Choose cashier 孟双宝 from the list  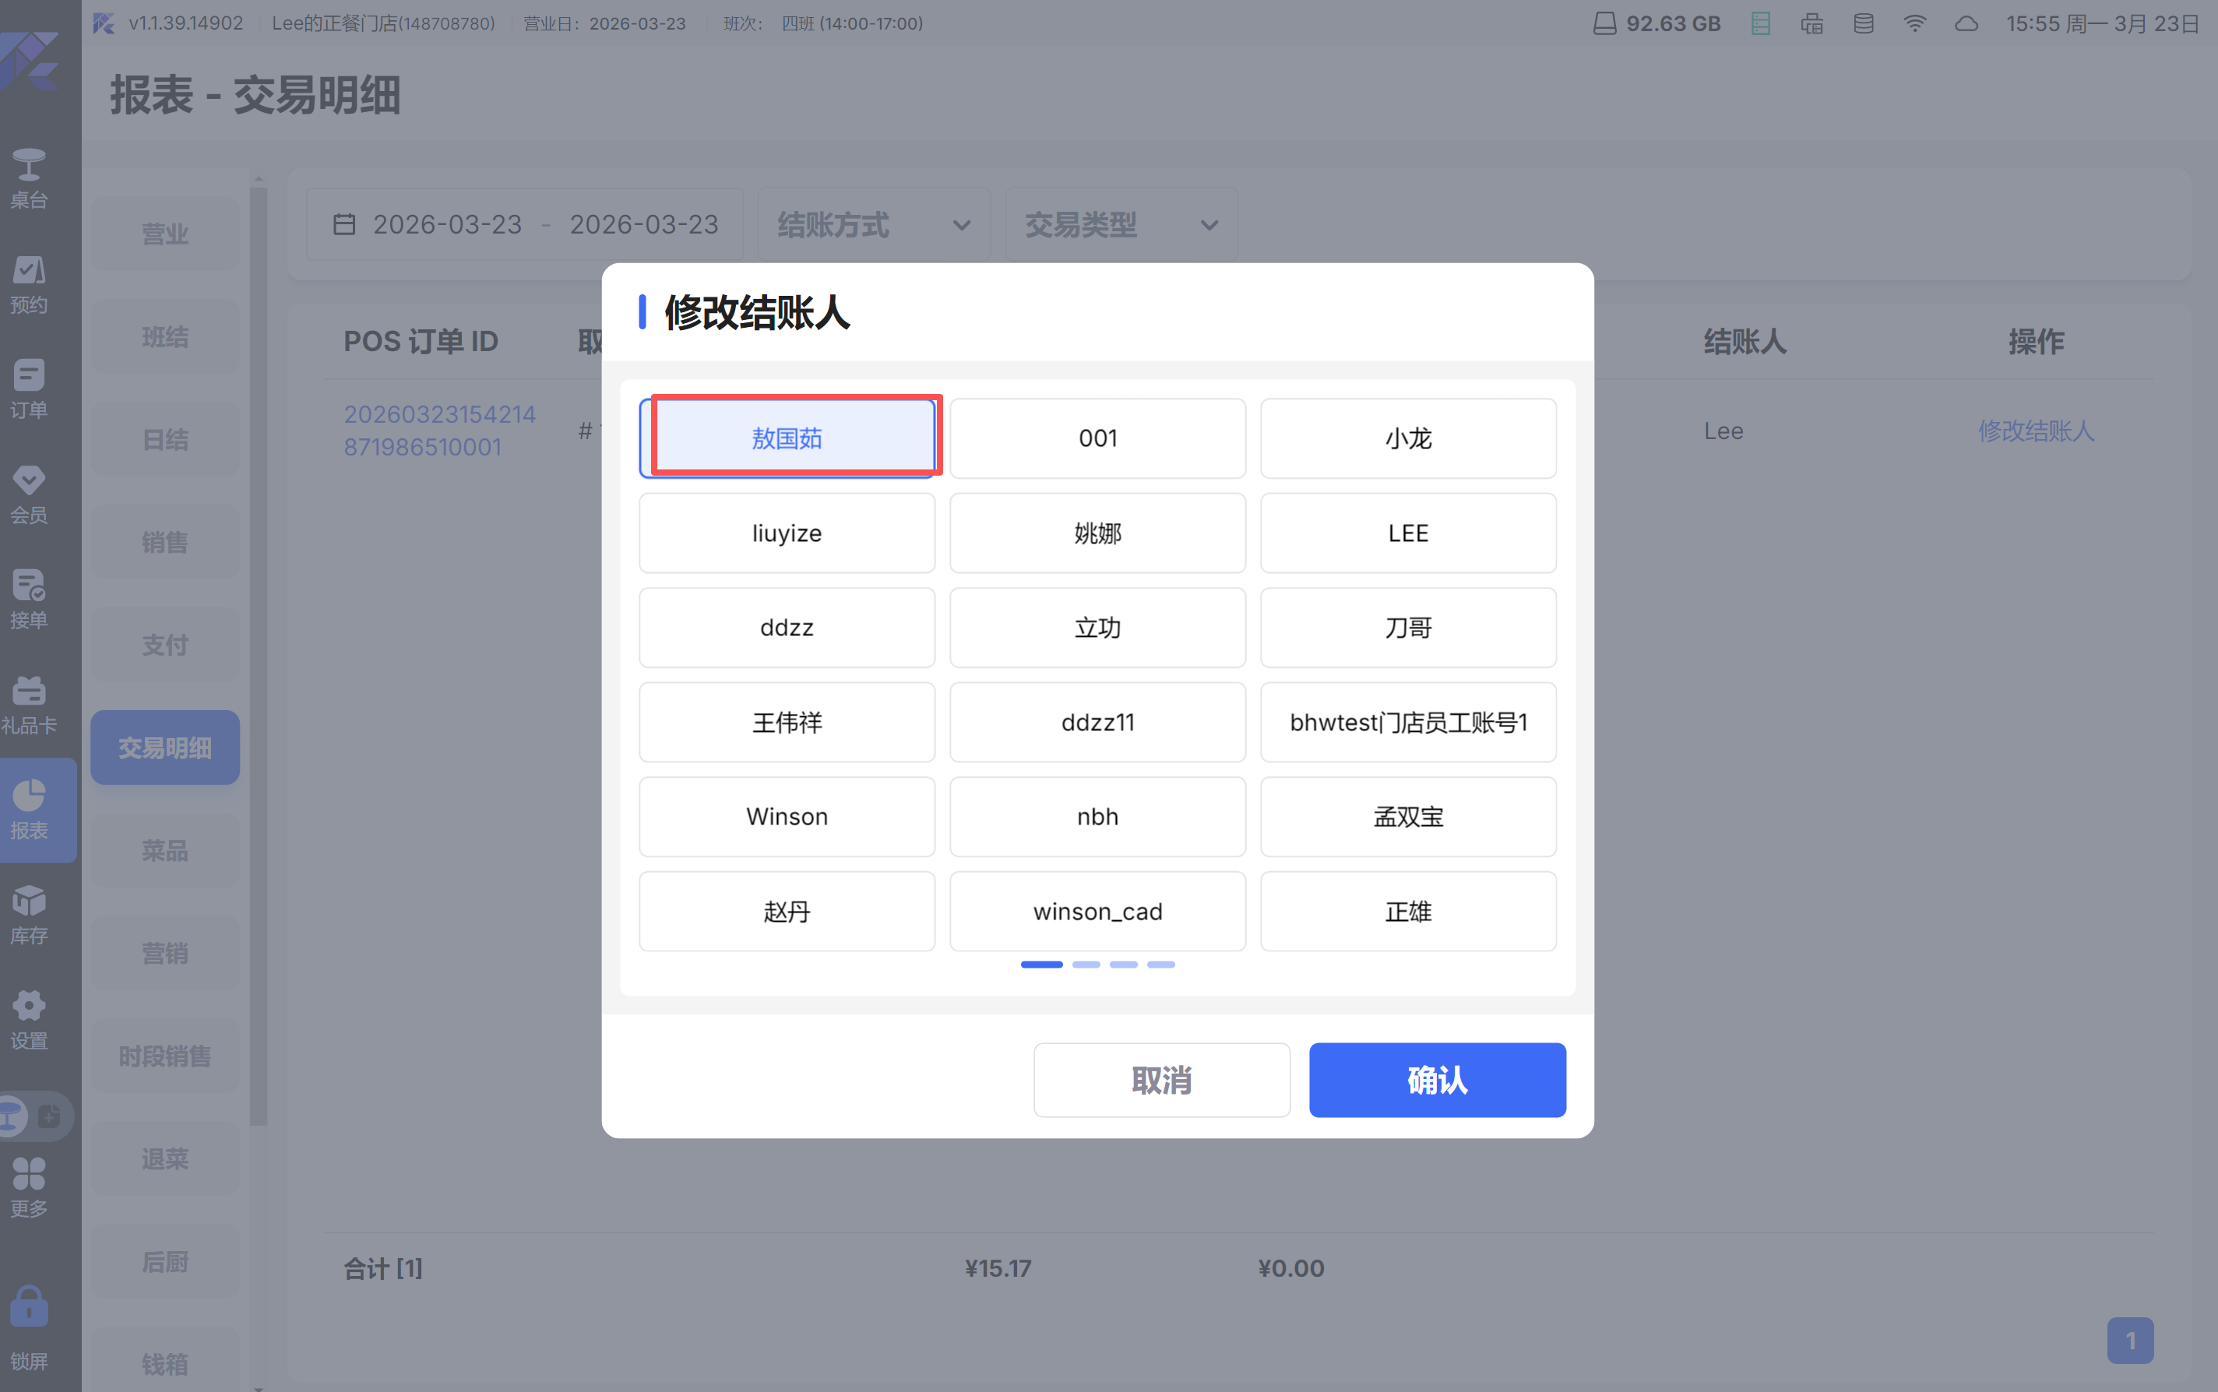pyautogui.click(x=1406, y=817)
